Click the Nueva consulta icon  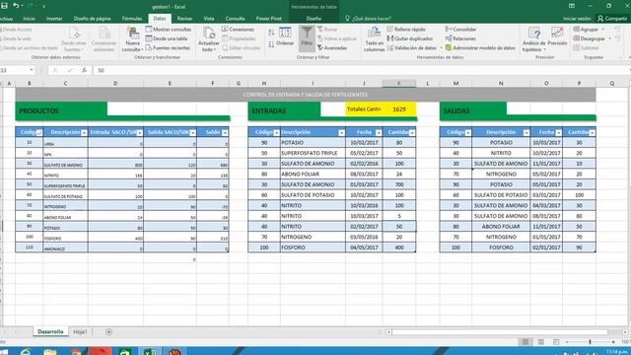coord(132,39)
